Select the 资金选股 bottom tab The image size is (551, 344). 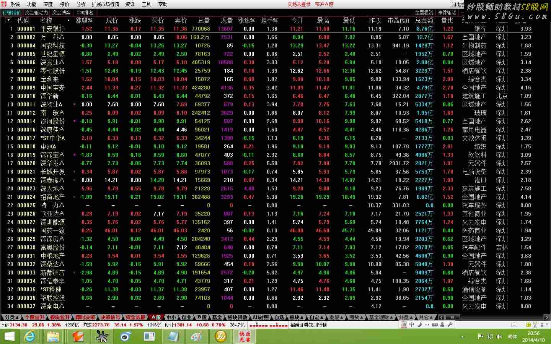[135, 317]
